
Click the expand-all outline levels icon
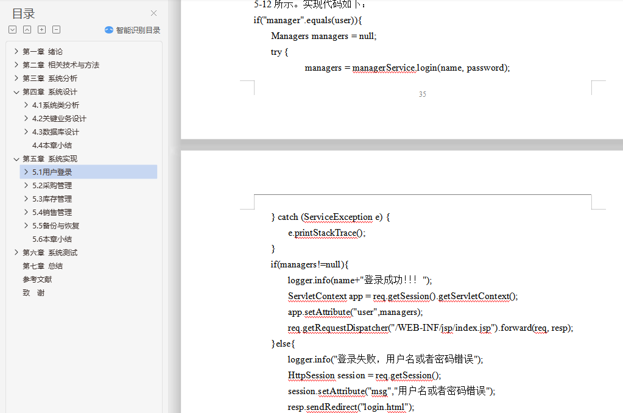click(x=13, y=29)
